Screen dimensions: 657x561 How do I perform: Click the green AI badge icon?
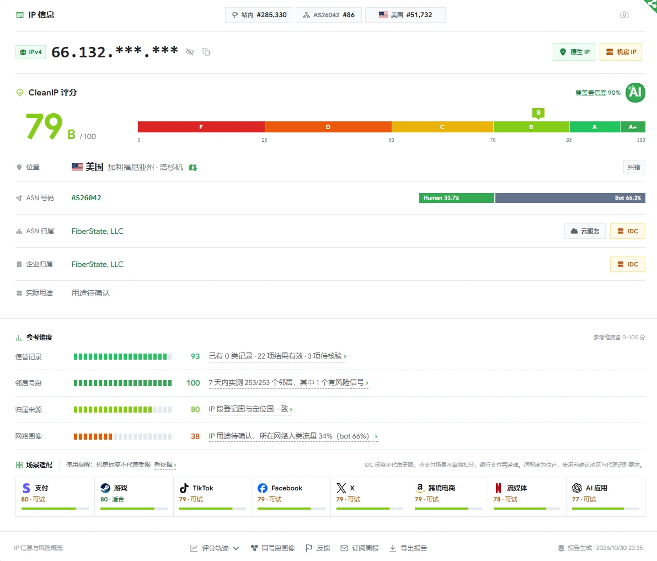[635, 93]
